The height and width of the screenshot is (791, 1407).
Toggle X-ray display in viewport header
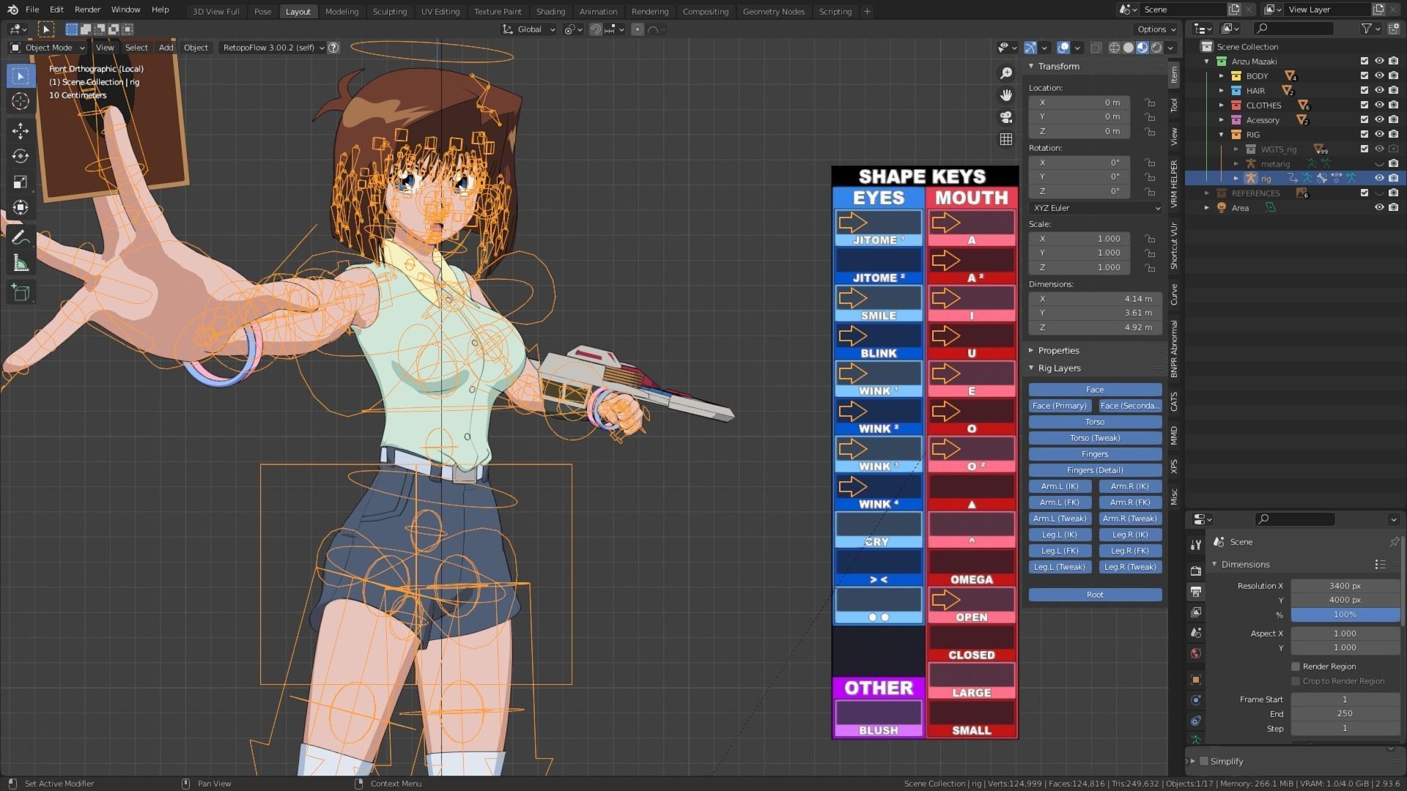[1096, 48]
